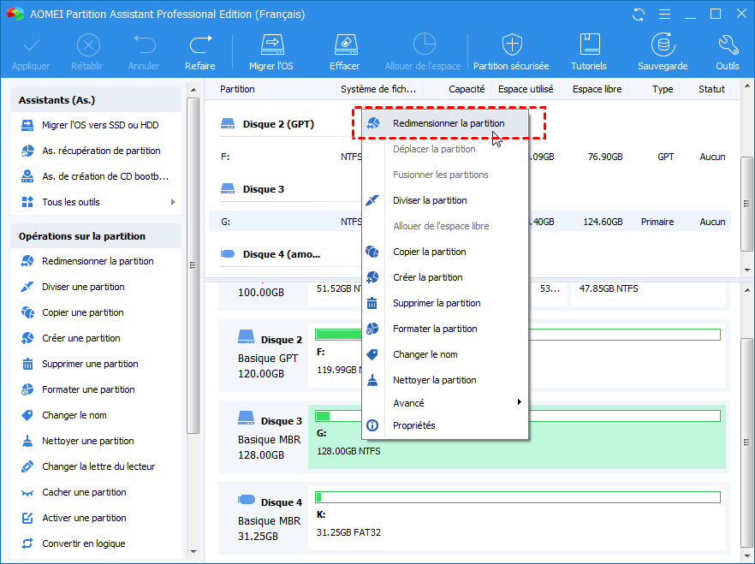The width and height of the screenshot is (755, 564).
Task: Sort by the Statut column header
Action: [x=711, y=89]
